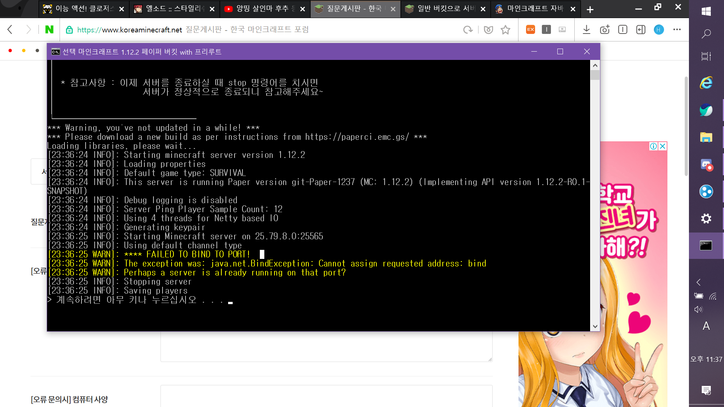724x407 pixels.
Task: Go forward with browser forward arrow
Action: pyautogui.click(x=28, y=29)
